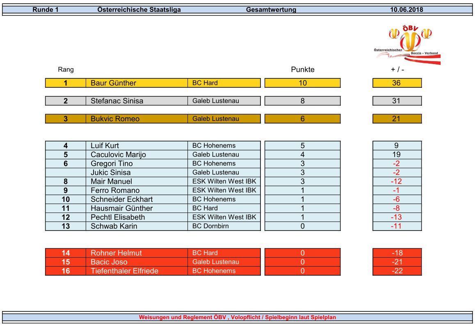Image resolution: width=475 pixels, height=327 pixels.
Task: Select Pechtl Elisabeth's rank 12 cell
Action: (66, 217)
